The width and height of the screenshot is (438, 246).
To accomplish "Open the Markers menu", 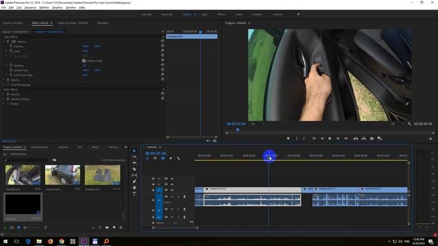I will pyautogui.click(x=44, y=8).
